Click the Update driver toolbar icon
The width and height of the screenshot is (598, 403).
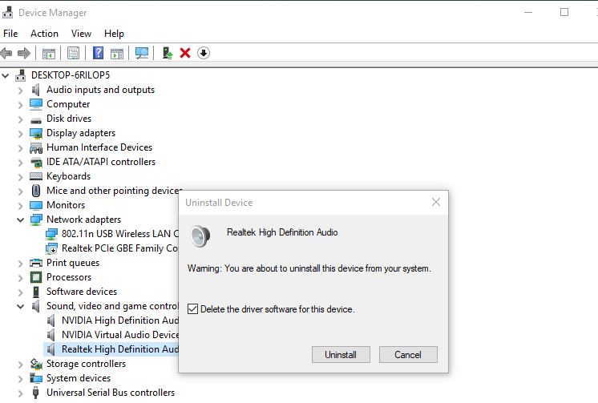click(168, 53)
